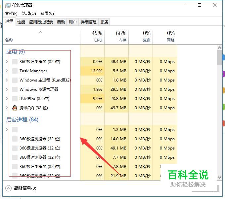
Task: Click the 9.9% CPU value
Action: click(98, 99)
